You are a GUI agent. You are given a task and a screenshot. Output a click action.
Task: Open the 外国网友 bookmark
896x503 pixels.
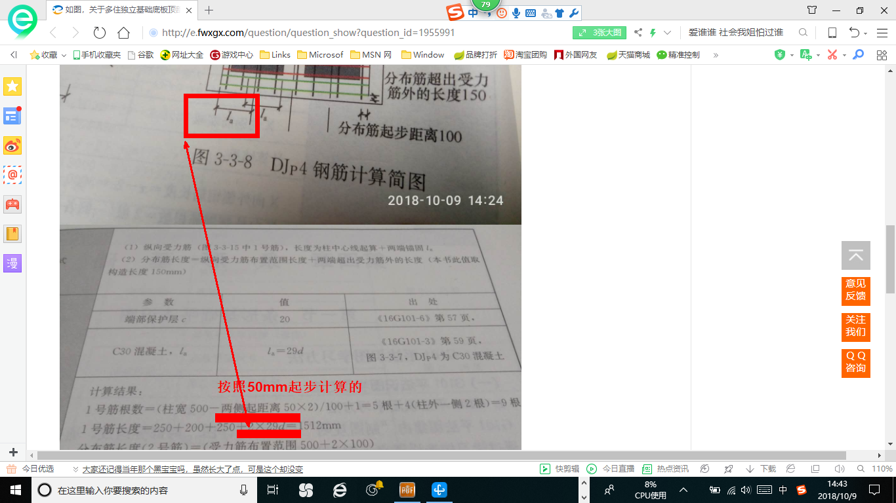(x=576, y=55)
